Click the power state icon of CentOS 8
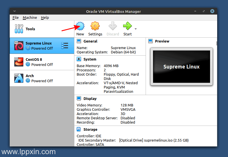 28,64
